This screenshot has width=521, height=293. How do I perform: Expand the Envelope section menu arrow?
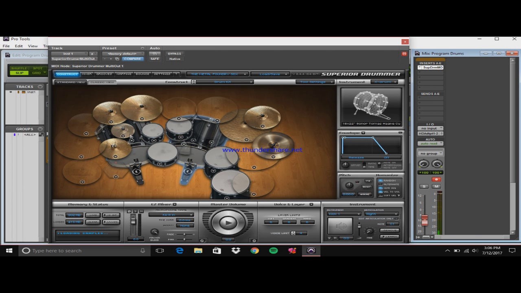(x=363, y=133)
